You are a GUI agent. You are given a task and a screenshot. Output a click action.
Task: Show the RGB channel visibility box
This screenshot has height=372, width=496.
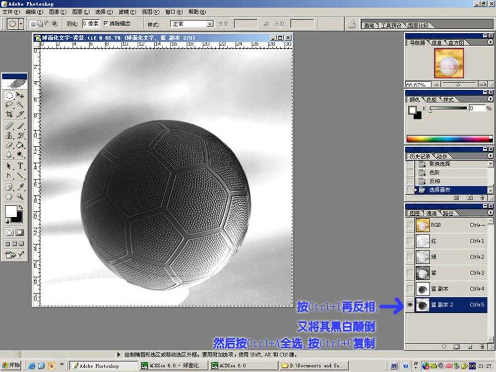(410, 225)
